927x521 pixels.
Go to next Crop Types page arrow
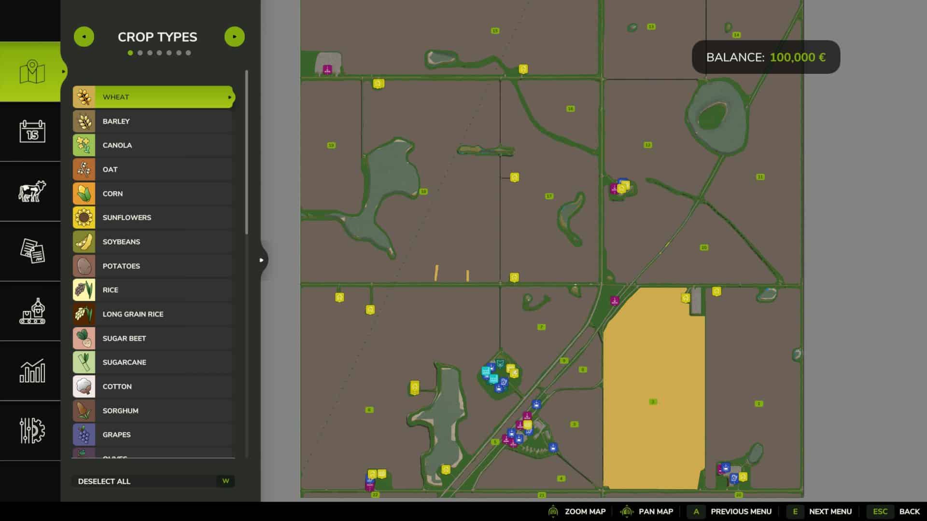[235, 37]
